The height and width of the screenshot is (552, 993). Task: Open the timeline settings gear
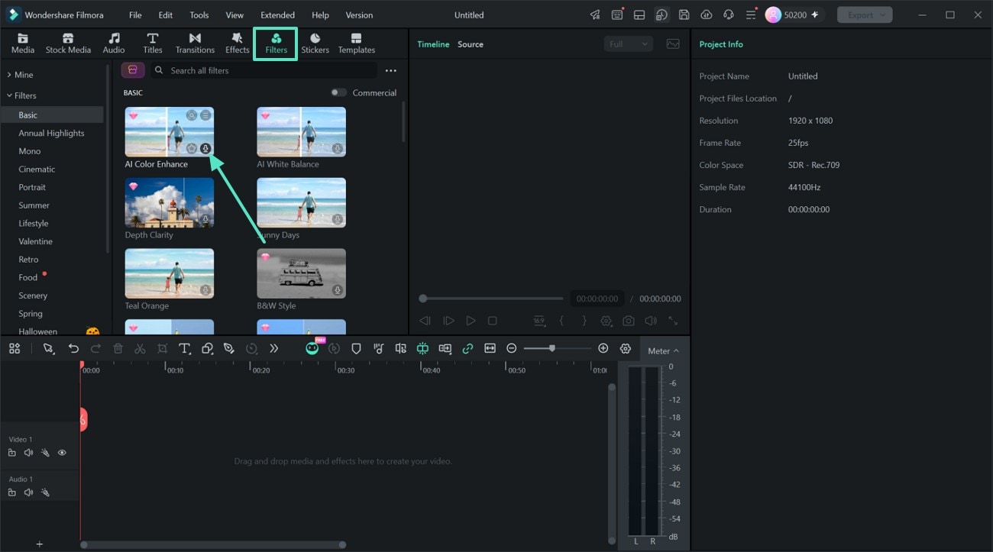click(x=626, y=348)
